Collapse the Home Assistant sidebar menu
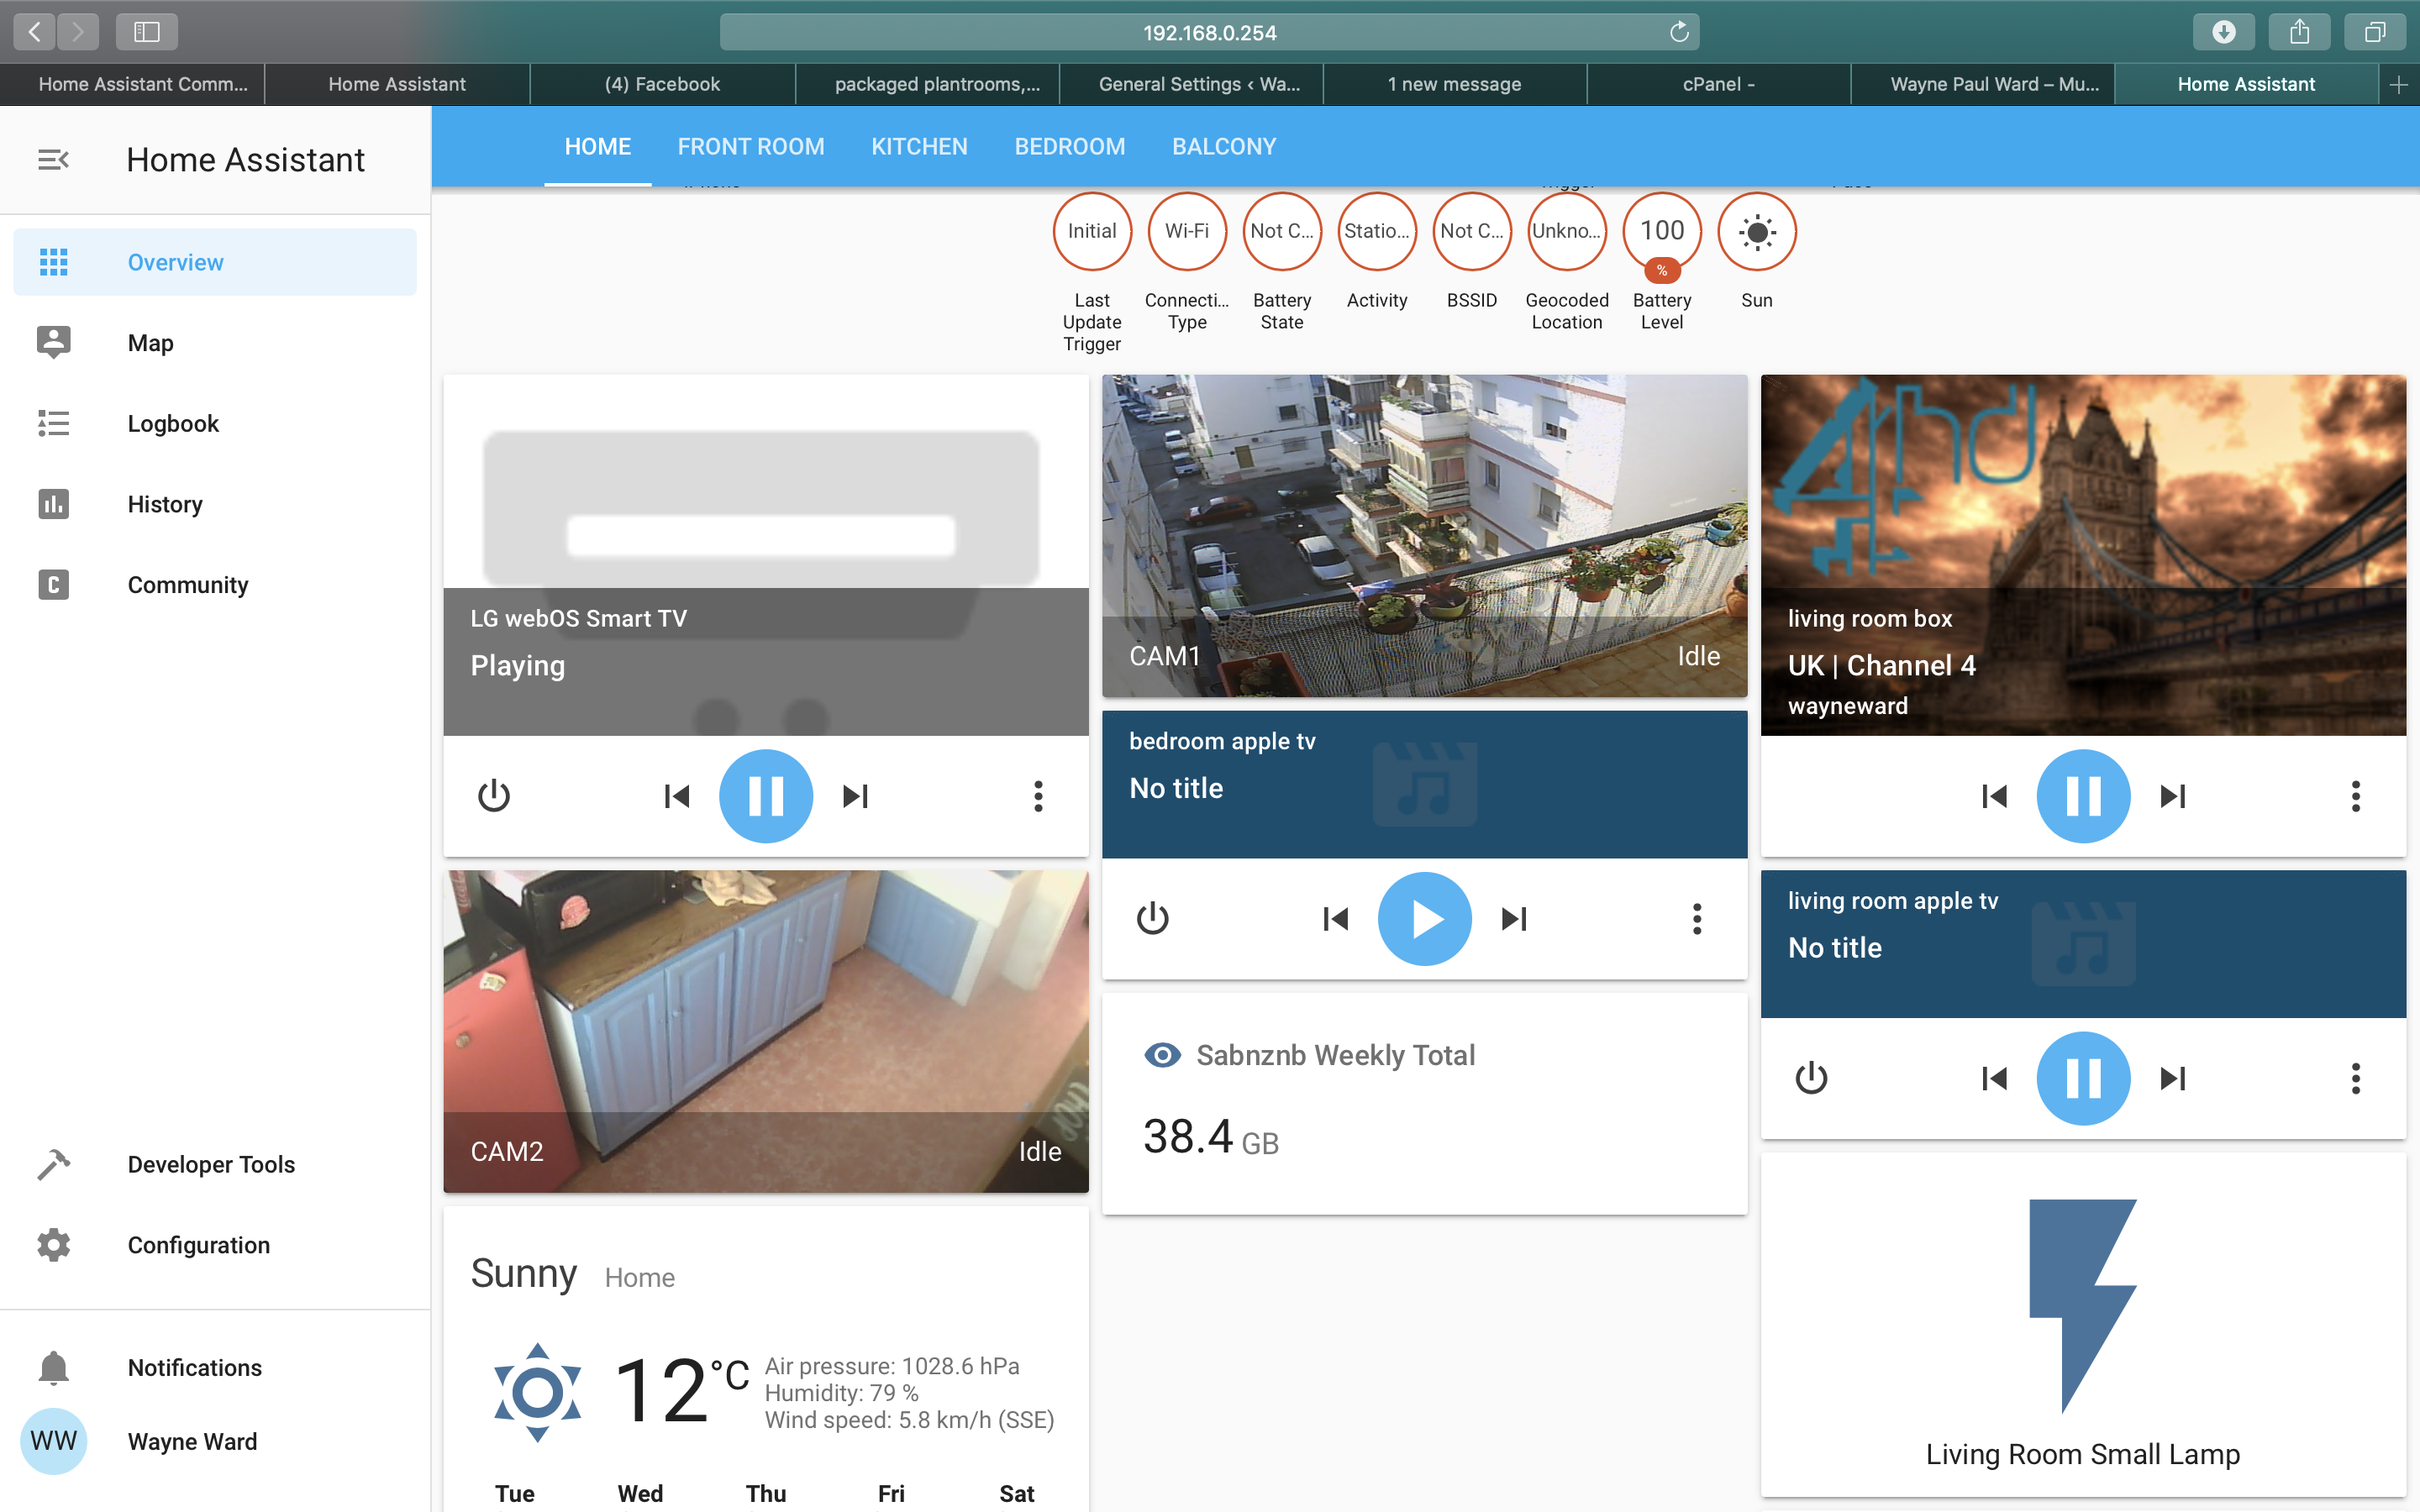This screenshot has height=1512, width=2420. 53,159
